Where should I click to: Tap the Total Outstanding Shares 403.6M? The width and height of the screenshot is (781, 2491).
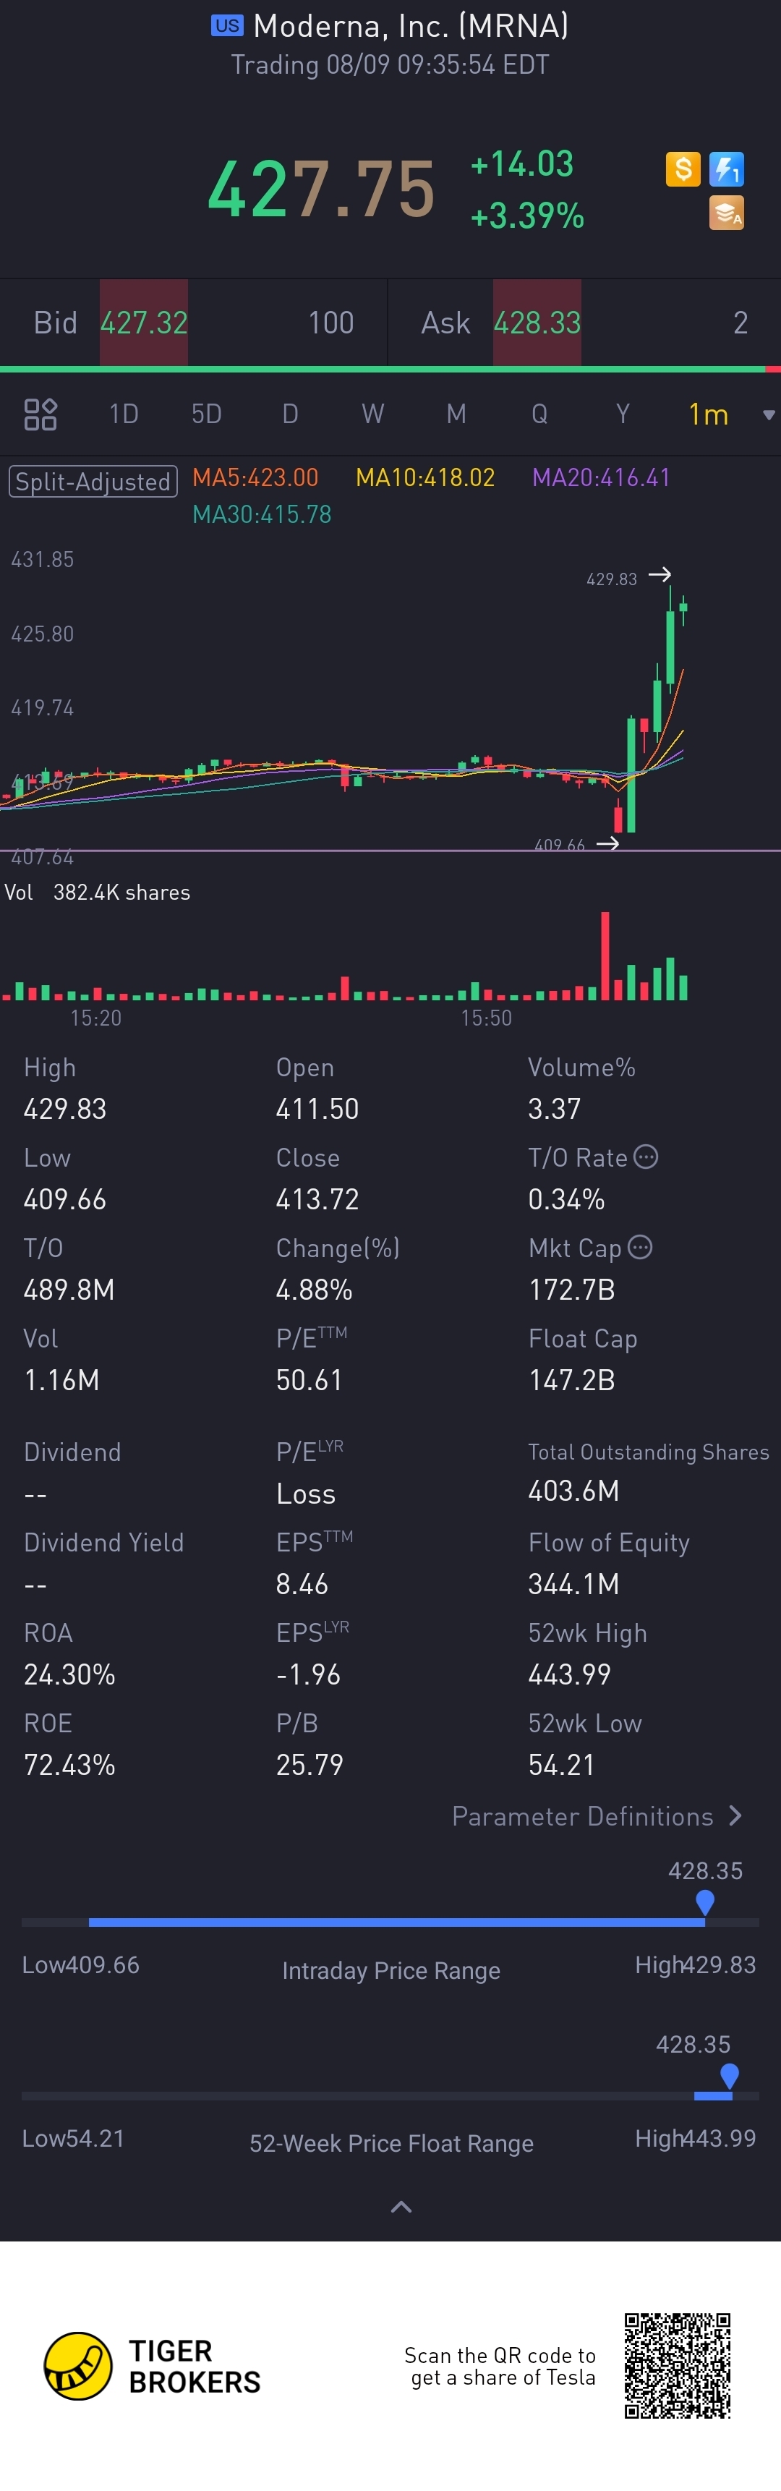tap(573, 1491)
